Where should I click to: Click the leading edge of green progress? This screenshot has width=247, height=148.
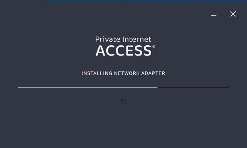click(x=157, y=87)
